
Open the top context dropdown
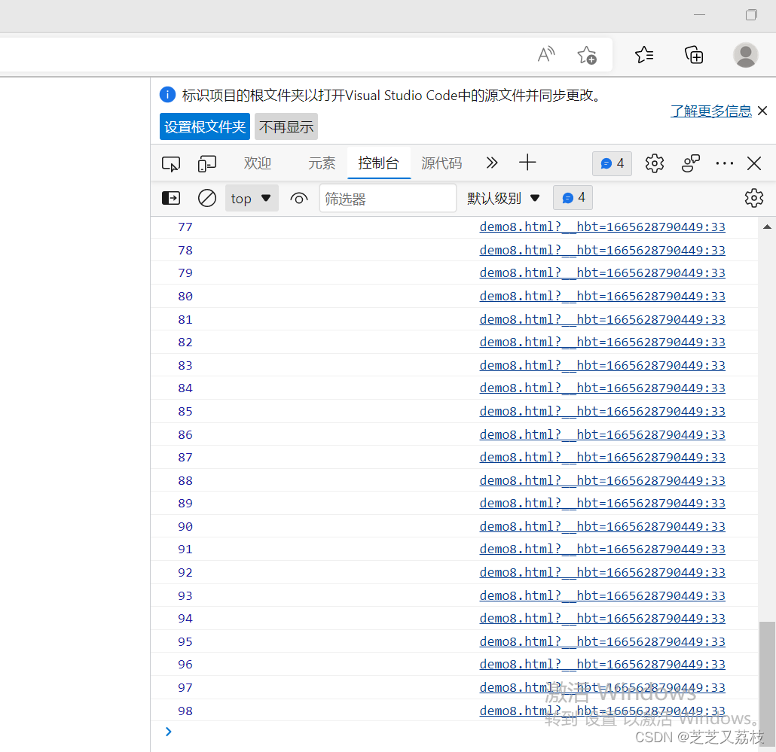point(252,198)
